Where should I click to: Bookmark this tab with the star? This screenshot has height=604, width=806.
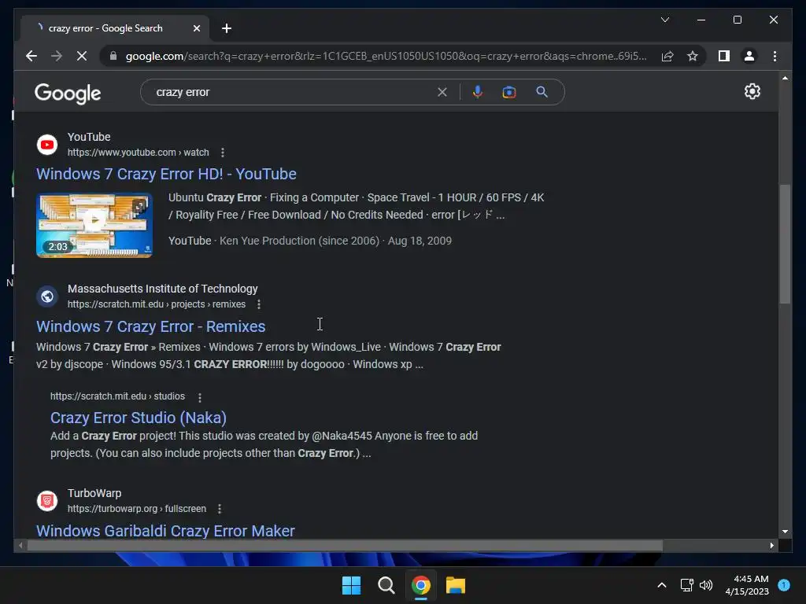[693, 56]
